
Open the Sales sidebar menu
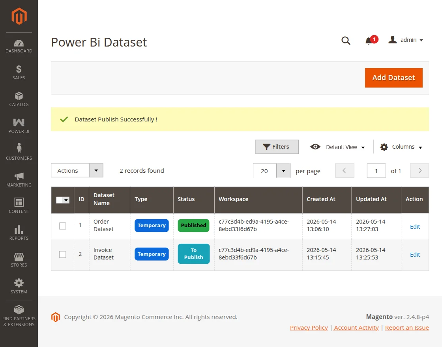(19, 73)
